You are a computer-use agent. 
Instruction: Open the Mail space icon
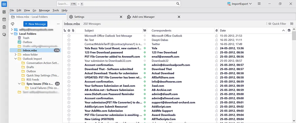click(x=4, y=4)
